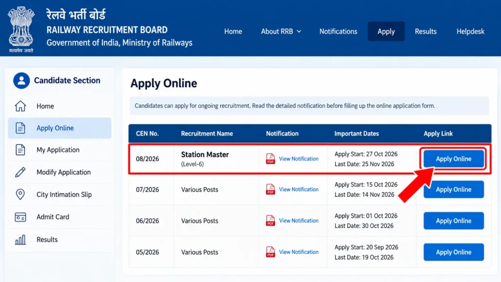Image resolution: width=501 pixels, height=282 pixels.
Task: Click Apply Online for CEN 06/2026
Action: 454,221
